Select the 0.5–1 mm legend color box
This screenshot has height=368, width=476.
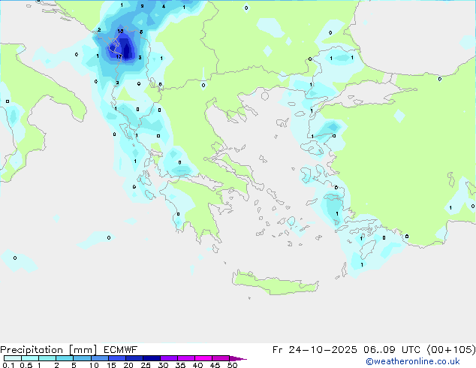coord(30,358)
